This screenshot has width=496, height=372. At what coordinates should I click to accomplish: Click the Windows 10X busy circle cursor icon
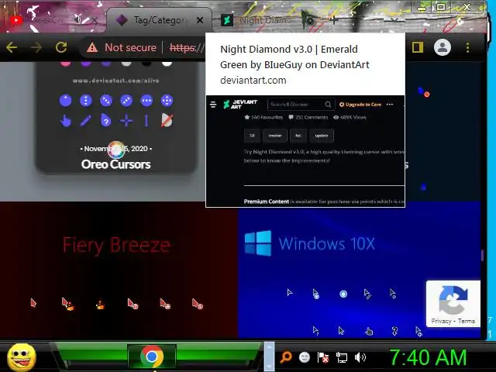coord(343,294)
